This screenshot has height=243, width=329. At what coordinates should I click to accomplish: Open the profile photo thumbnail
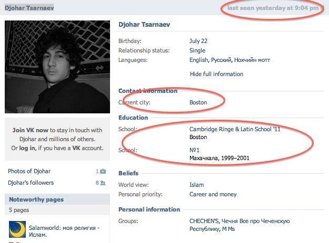[x=57, y=67]
